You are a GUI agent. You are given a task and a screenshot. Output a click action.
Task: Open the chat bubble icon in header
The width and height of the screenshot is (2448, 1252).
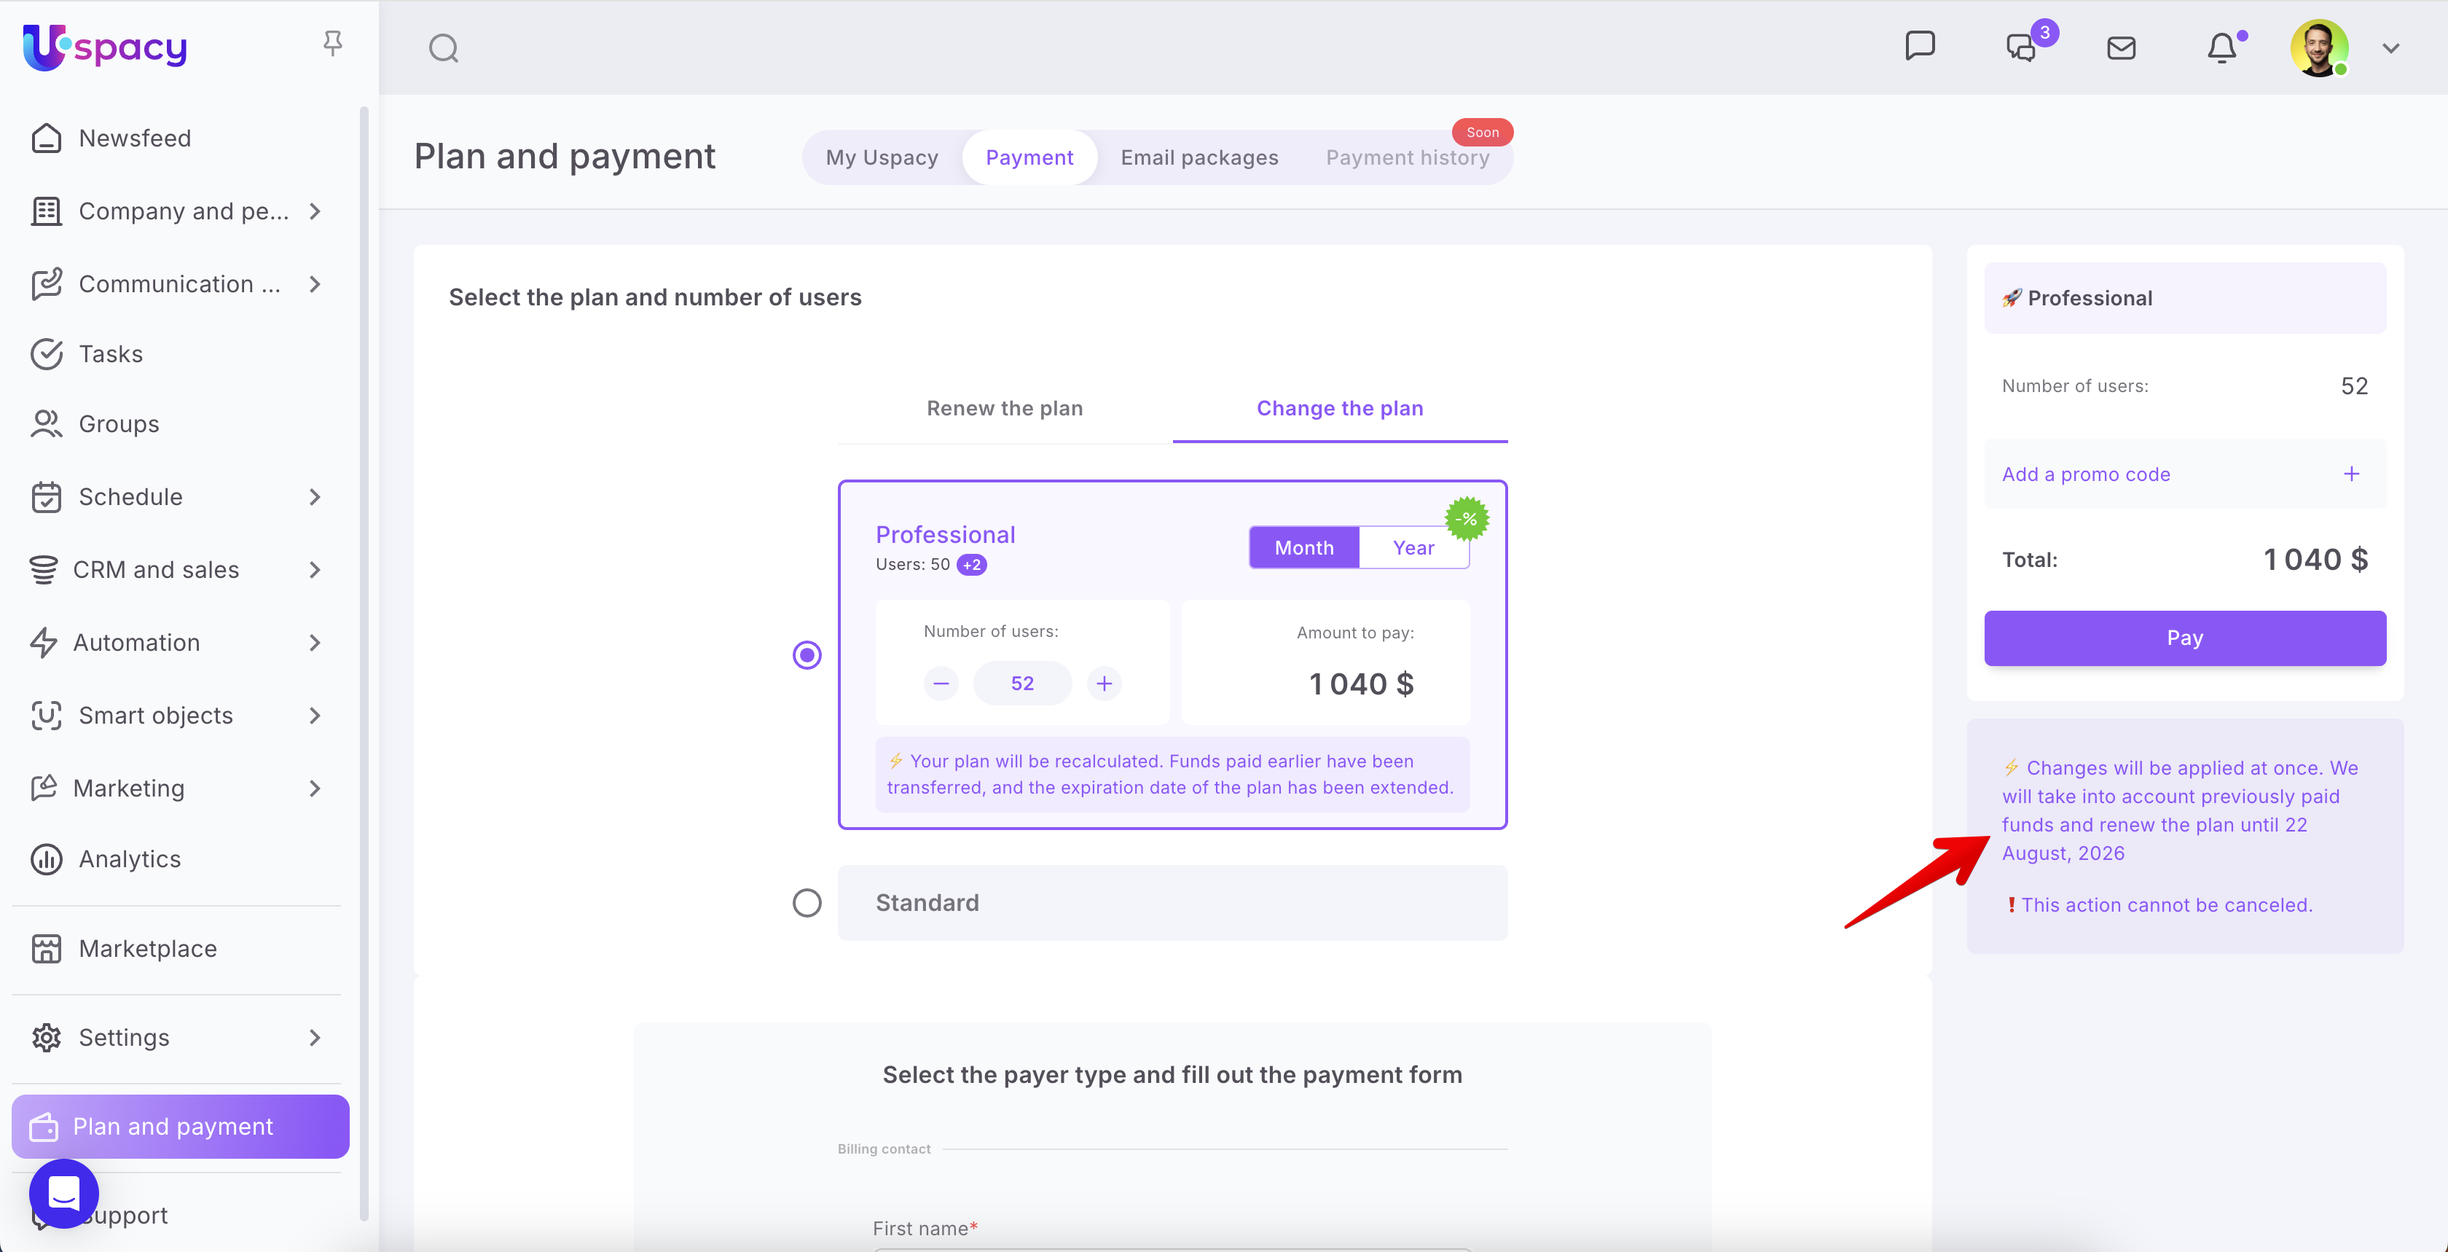pos(1920,46)
